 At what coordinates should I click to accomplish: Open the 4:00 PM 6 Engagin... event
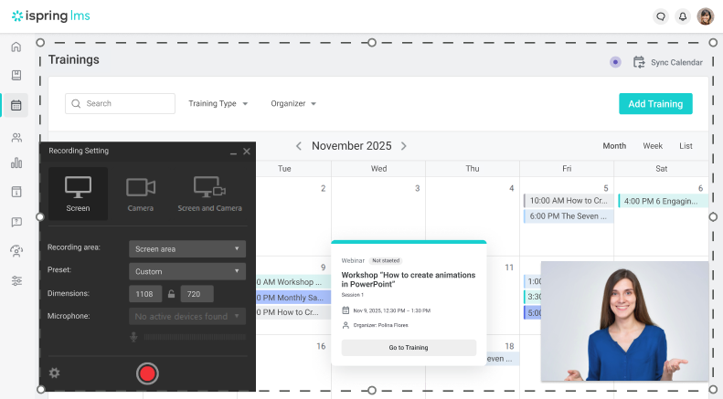click(663, 201)
